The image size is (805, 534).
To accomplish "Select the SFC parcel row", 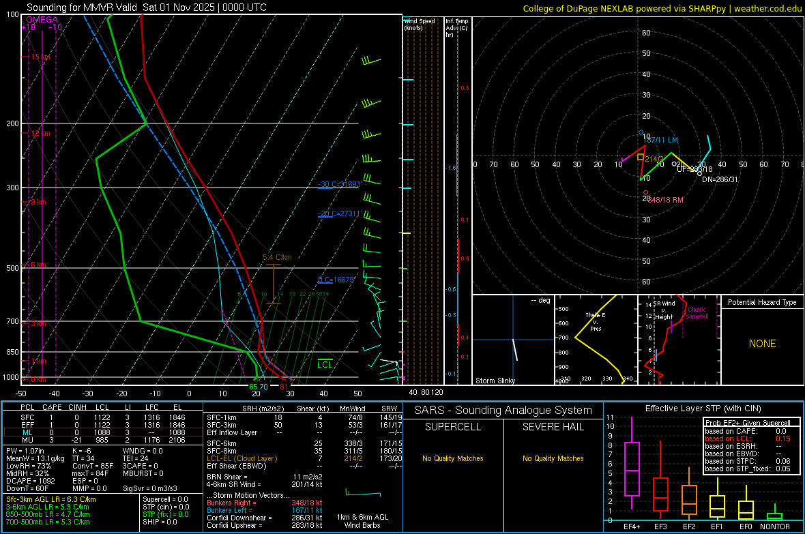I will click(x=103, y=417).
